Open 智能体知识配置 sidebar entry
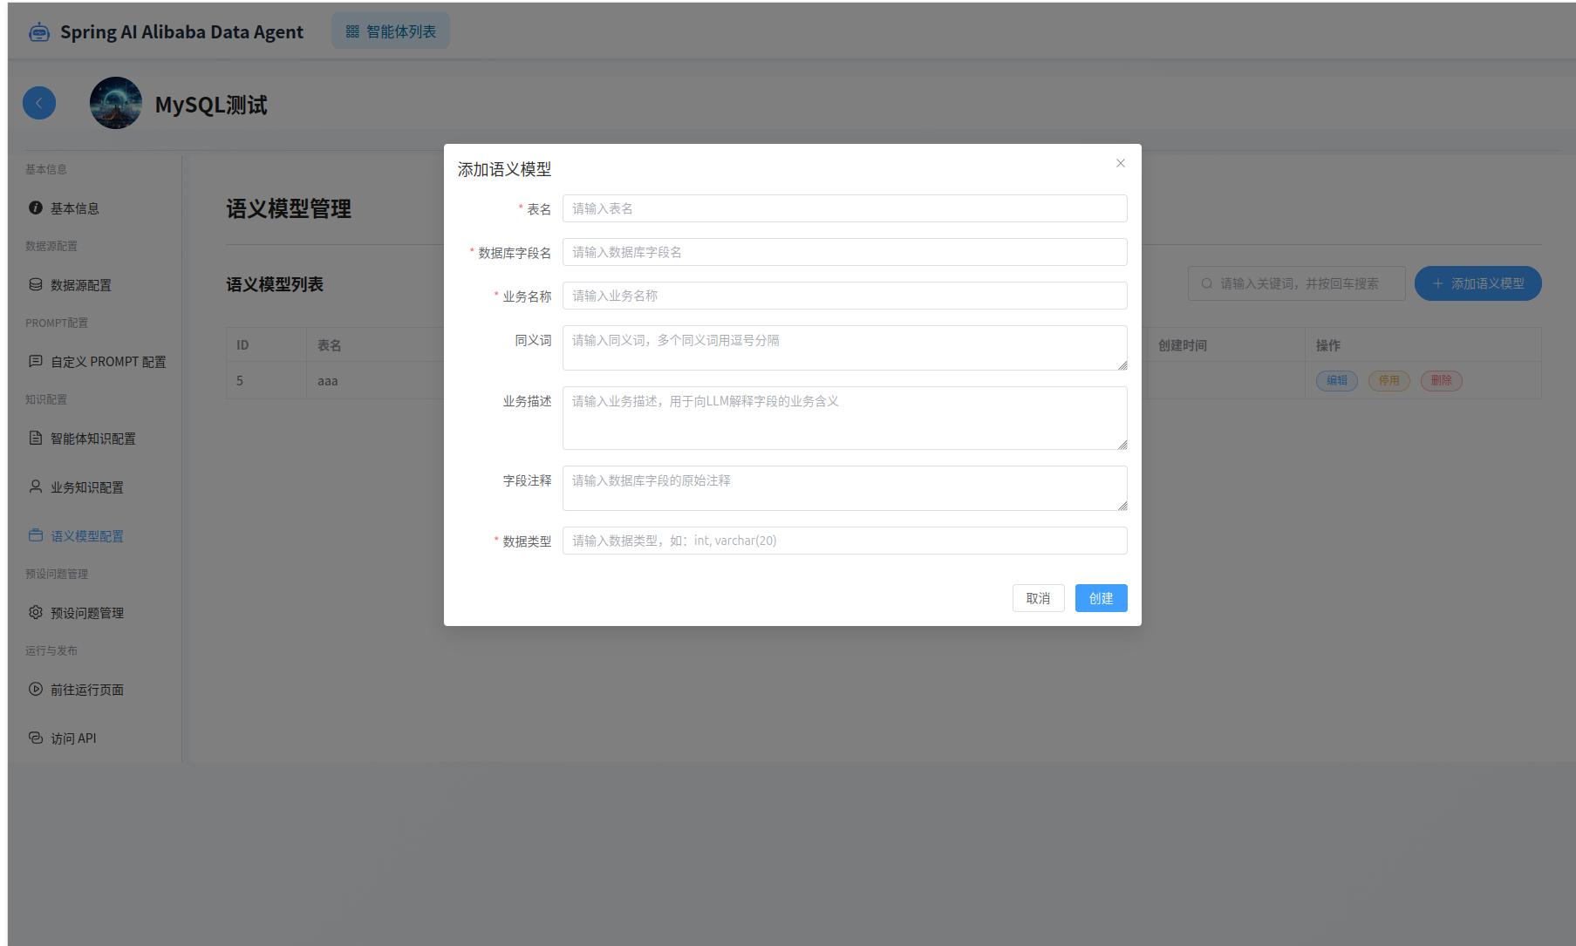The height and width of the screenshot is (946, 1576). tap(92, 439)
